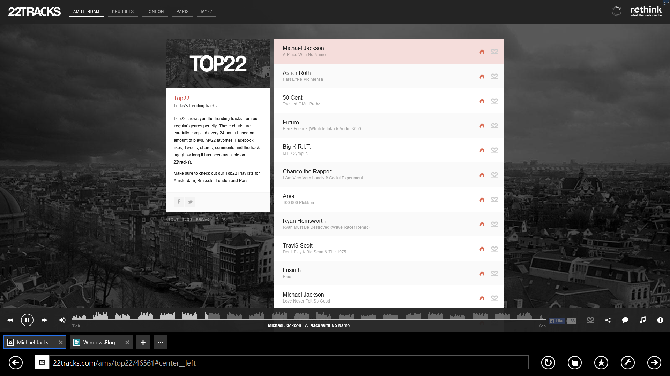The height and width of the screenshot is (376, 670).
Task: Add Ryan Hemsworth track to My22
Action: coord(494,224)
